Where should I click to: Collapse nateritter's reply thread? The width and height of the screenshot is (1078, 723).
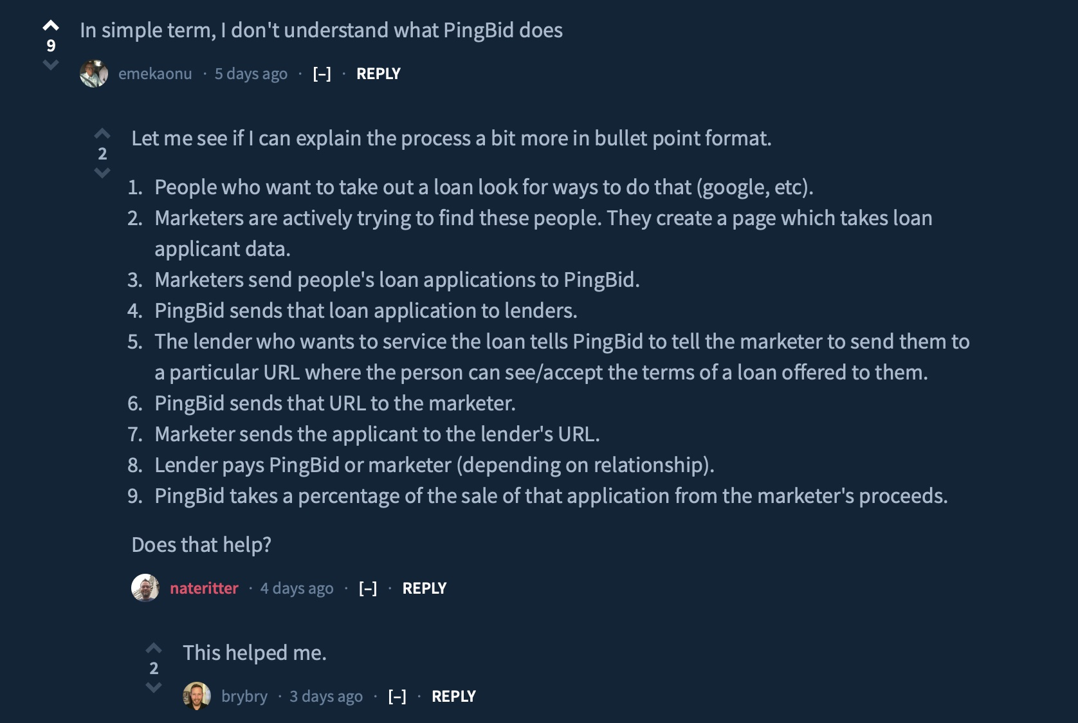point(368,588)
